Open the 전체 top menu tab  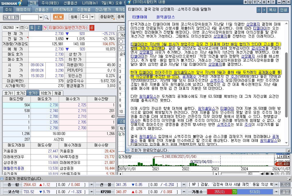click(x=33, y=3)
